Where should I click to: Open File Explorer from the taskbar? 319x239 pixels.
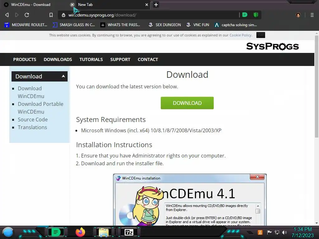[104, 232]
